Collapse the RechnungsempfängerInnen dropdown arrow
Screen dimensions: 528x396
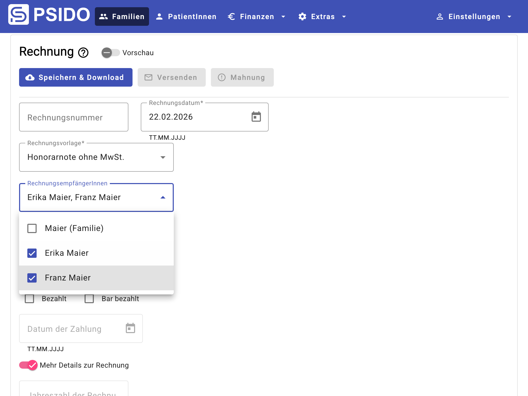click(x=163, y=197)
